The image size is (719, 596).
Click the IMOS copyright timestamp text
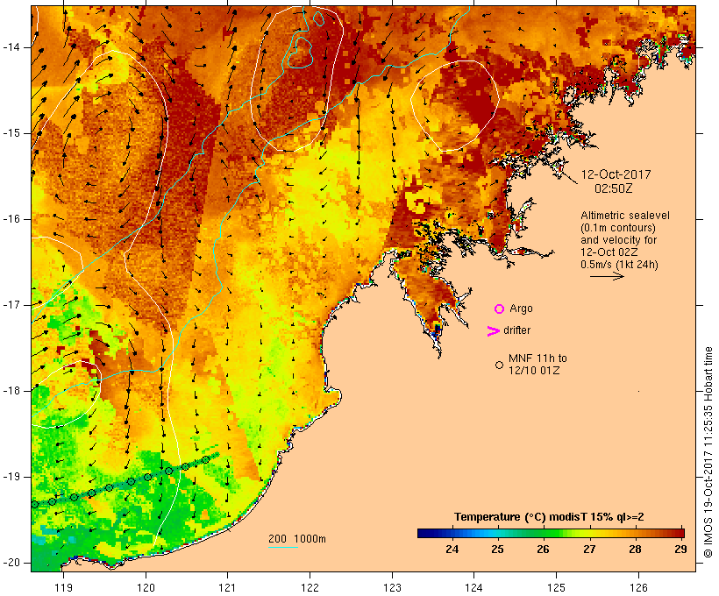pyautogui.click(x=708, y=452)
